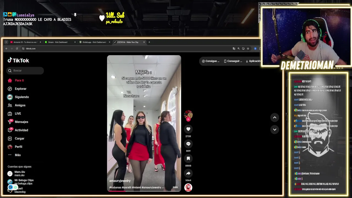Click the #miami hashtag
Screen dimensions: 352x198
coord(136,188)
